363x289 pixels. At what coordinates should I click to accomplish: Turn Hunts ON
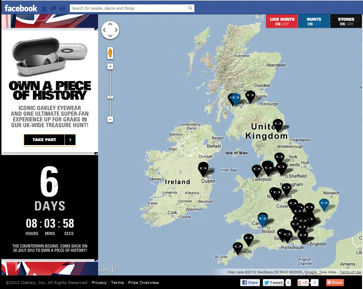[x=310, y=24]
